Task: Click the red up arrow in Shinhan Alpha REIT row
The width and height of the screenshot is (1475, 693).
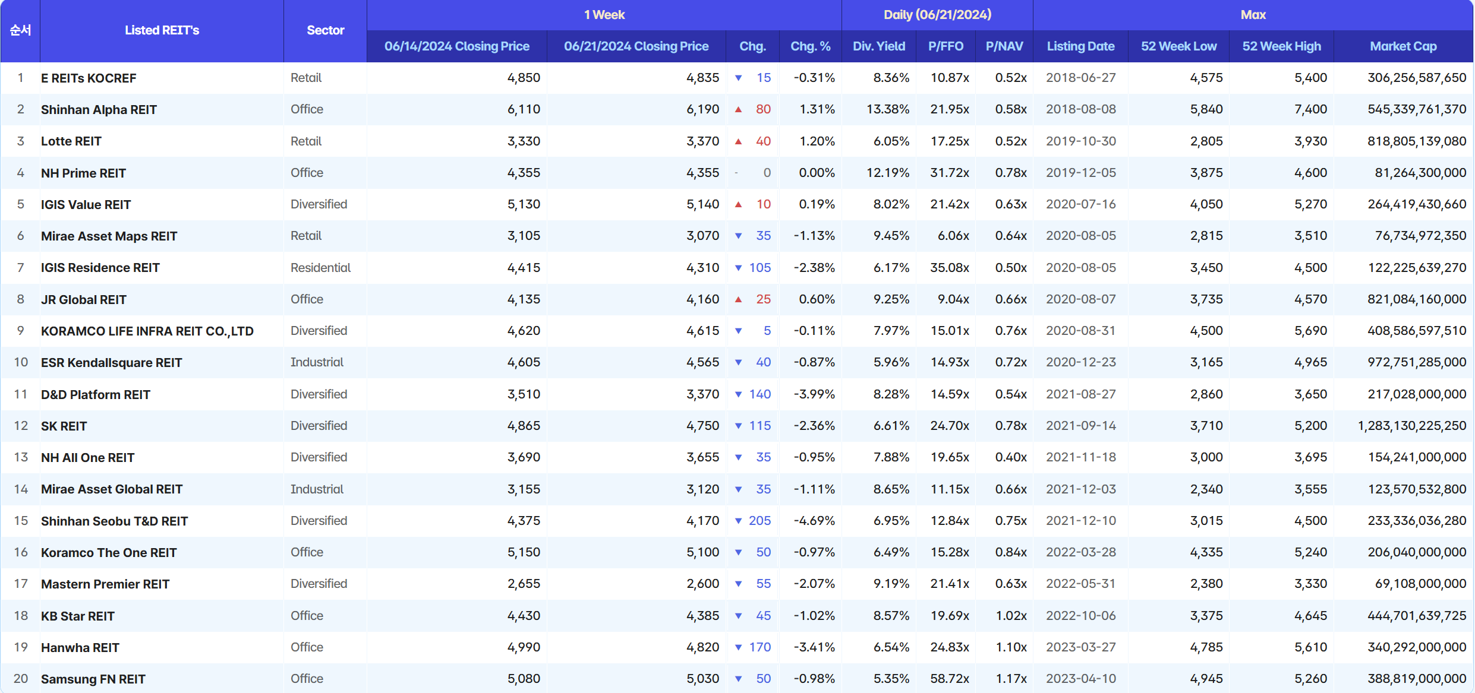Action: [x=738, y=109]
